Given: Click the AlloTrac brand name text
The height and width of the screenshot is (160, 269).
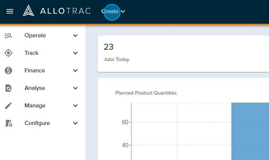Looking at the screenshot, I should tap(65, 11).
